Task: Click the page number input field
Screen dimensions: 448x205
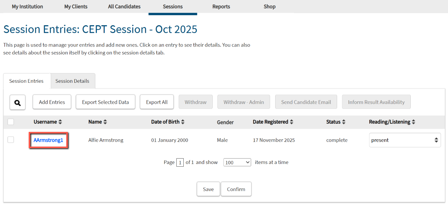Action: point(180,162)
